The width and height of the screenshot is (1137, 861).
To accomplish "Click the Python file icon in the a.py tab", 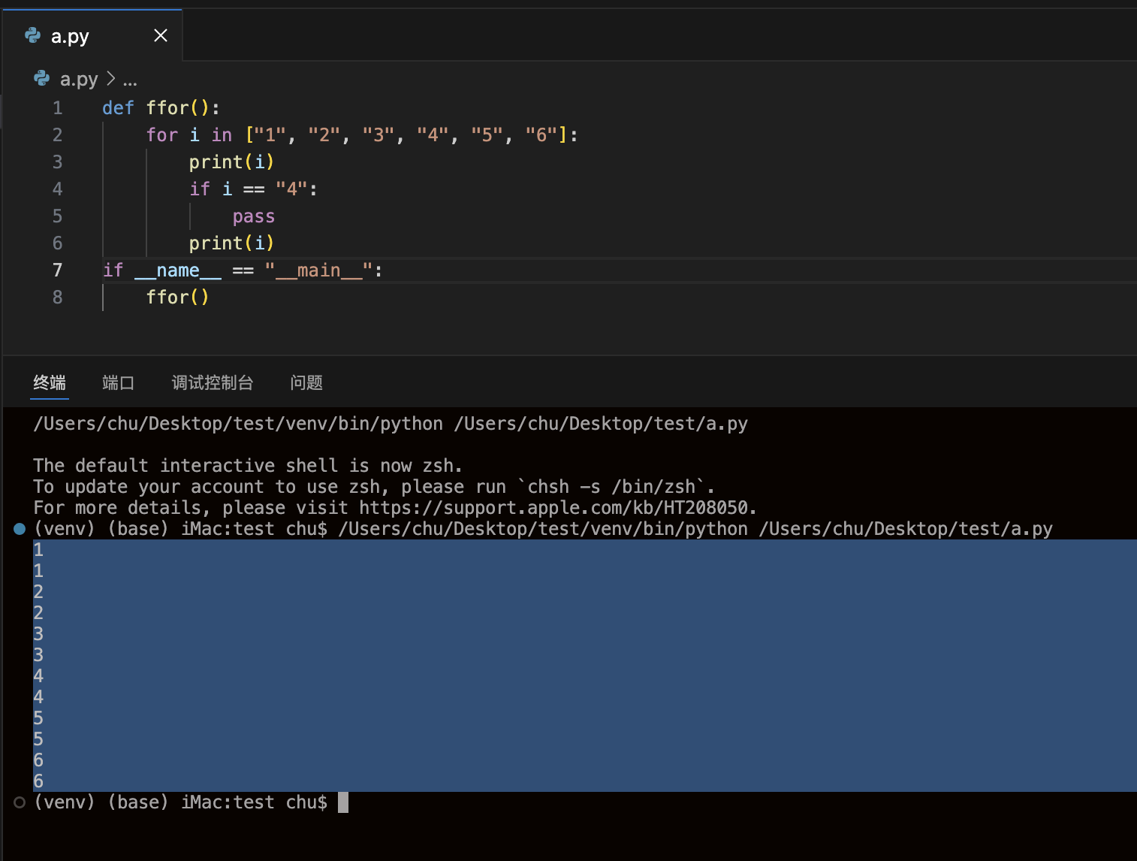I will click(32, 35).
